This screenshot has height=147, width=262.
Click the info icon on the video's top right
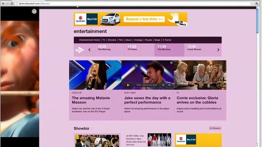pyautogui.click(x=171, y=63)
